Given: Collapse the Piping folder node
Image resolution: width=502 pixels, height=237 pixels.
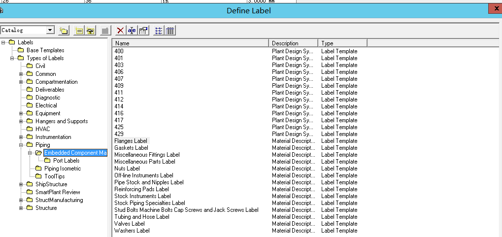Looking at the screenshot, I should (x=21, y=145).
